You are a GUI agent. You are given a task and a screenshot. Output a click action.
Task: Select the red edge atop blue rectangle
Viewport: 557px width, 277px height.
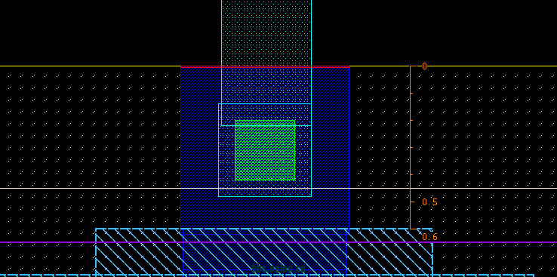pos(265,66)
